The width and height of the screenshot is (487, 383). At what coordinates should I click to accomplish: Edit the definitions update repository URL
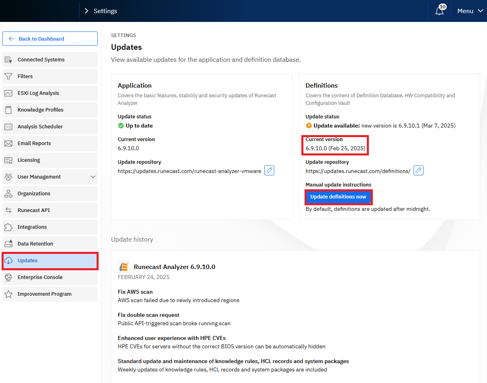[418, 170]
